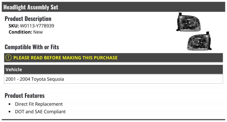Click the dark divider line at page bottom
The width and height of the screenshot is (227, 122).
coord(113,120)
